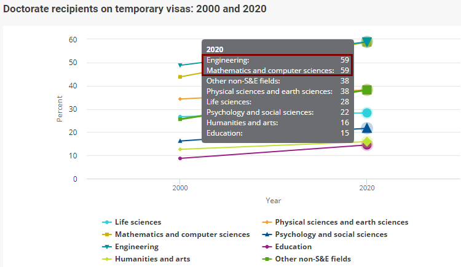Toggle the Life sciences series label
Viewport: 461px width, 267px height.
point(138,222)
